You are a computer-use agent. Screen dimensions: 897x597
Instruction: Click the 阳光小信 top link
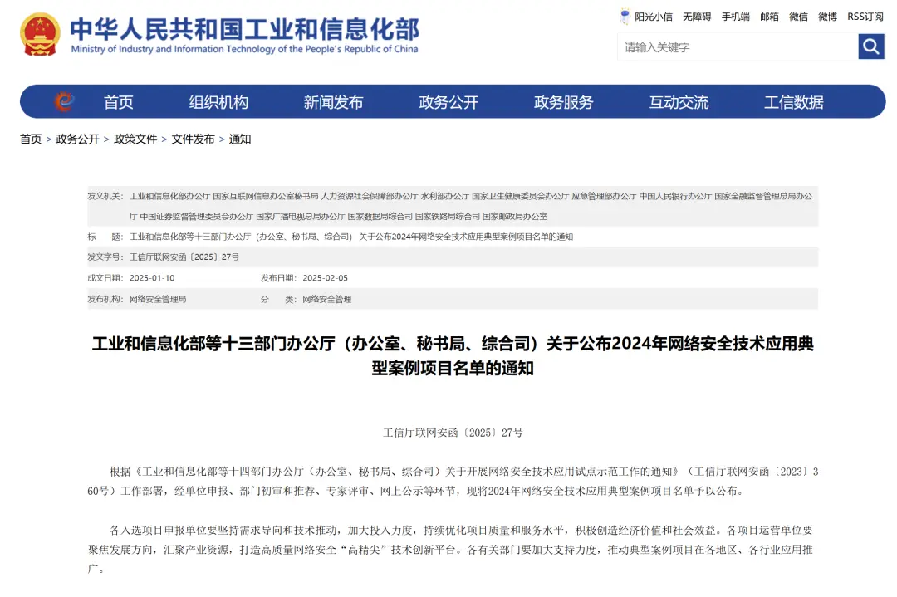click(654, 17)
